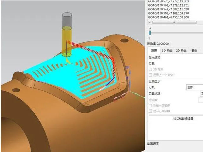203x152 pixels.
Task: Switch to the 2D 动态 tab
Action: pos(181,51)
